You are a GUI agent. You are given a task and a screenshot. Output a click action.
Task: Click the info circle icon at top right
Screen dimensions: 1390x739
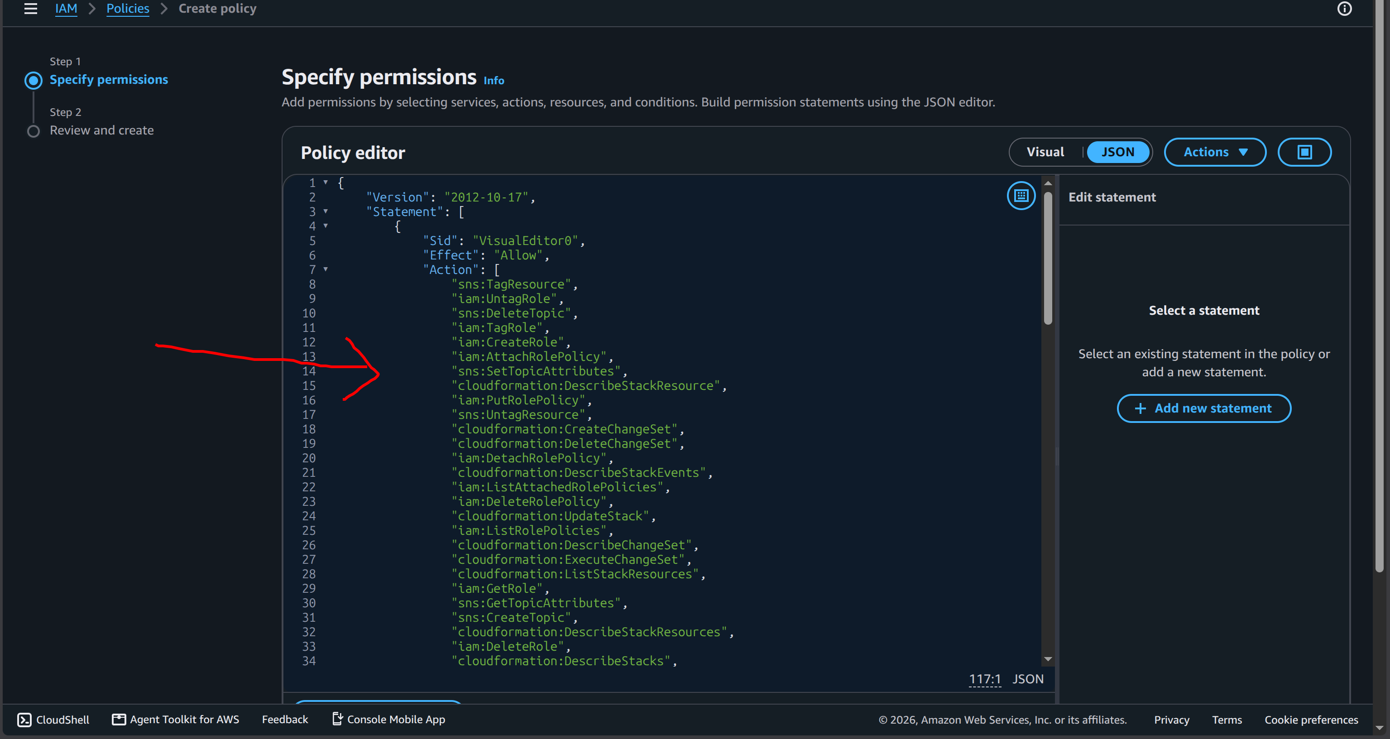pos(1344,9)
